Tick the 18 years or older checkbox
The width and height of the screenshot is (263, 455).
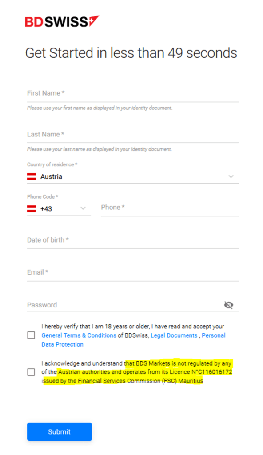(31, 335)
